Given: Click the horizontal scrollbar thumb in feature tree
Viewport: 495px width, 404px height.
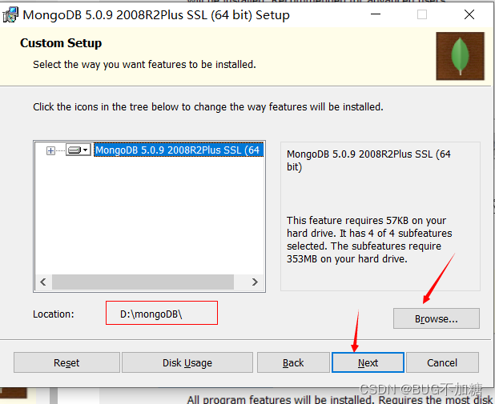Looking at the screenshot, I should 143,282.
